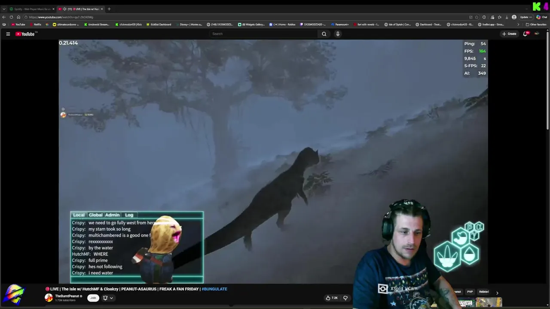Open the Netflix bookmark
This screenshot has height=309, width=550.
(x=35, y=24)
